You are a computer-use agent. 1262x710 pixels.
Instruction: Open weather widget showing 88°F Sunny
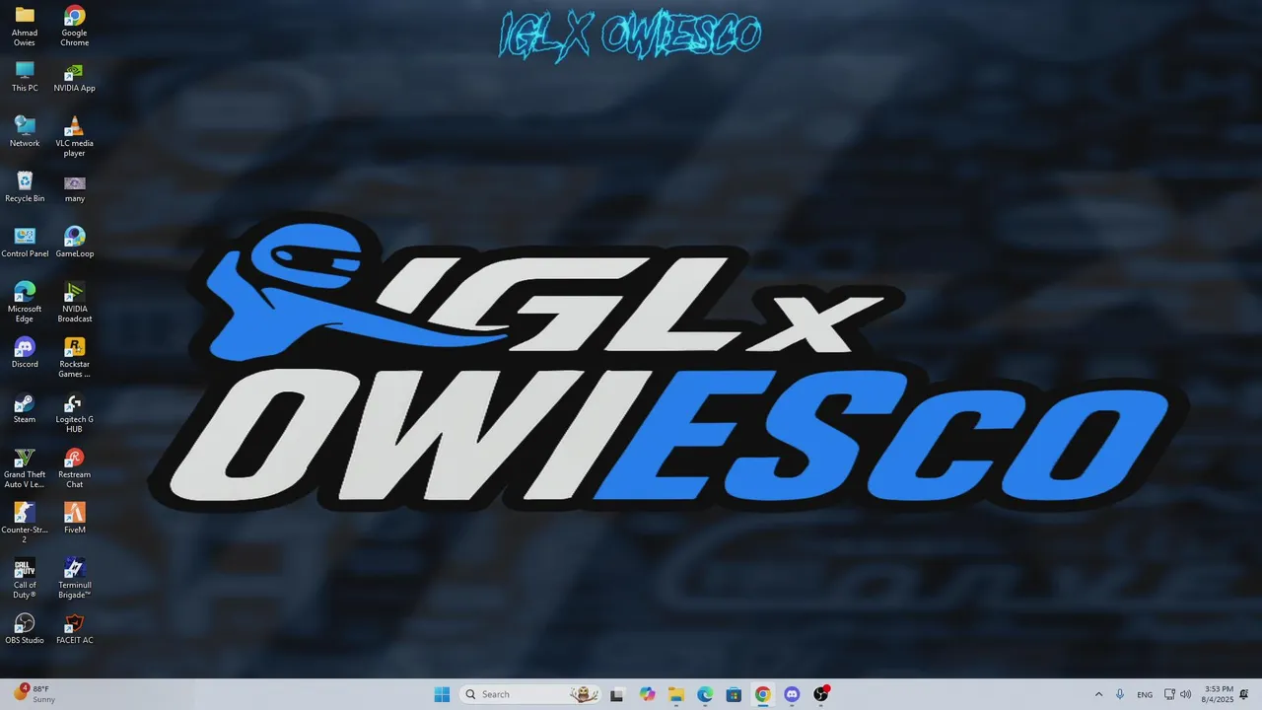point(35,694)
